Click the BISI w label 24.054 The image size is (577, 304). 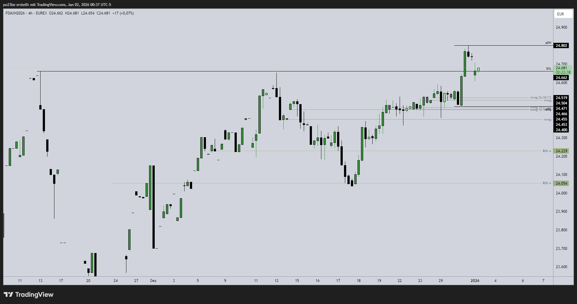tap(561, 183)
